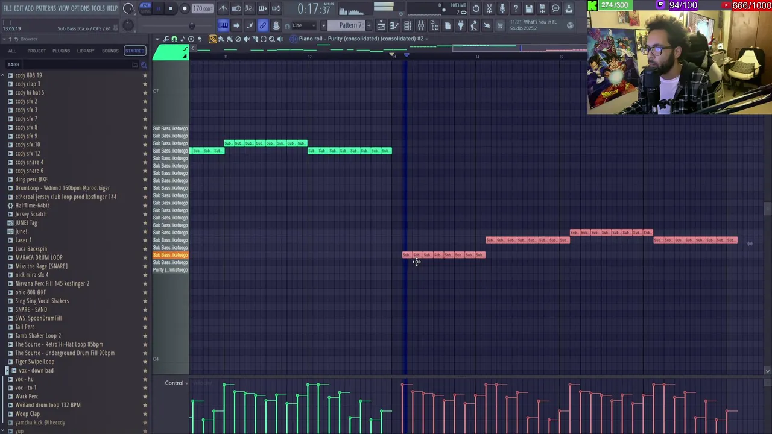Select 'Tiger Swipe Loop' sample
Image resolution: width=772 pixels, height=434 pixels.
tap(34, 362)
